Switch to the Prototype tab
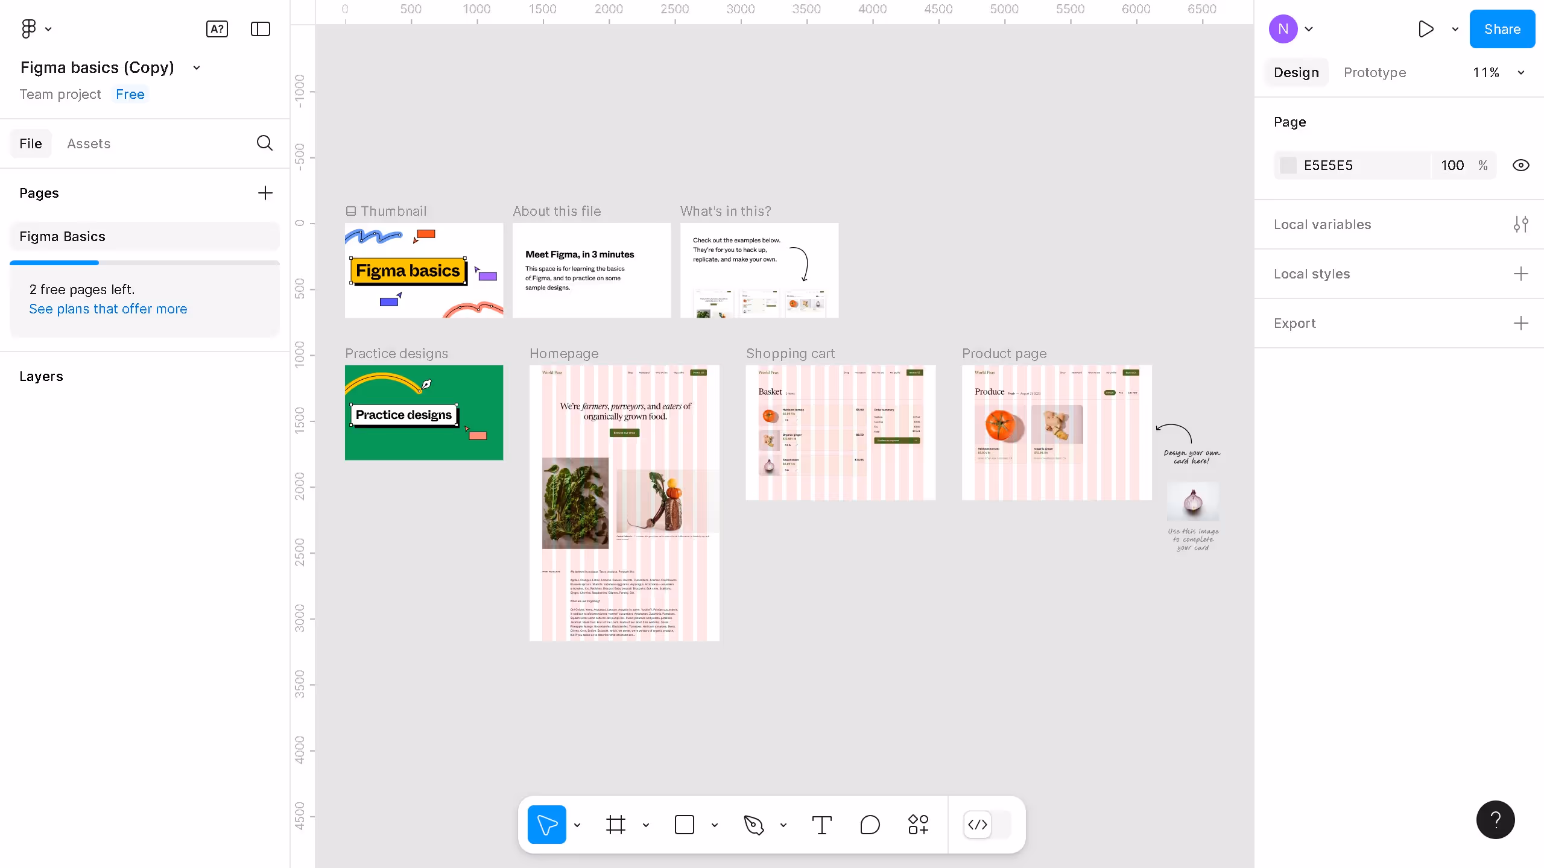Image resolution: width=1544 pixels, height=868 pixels. (1375, 72)
